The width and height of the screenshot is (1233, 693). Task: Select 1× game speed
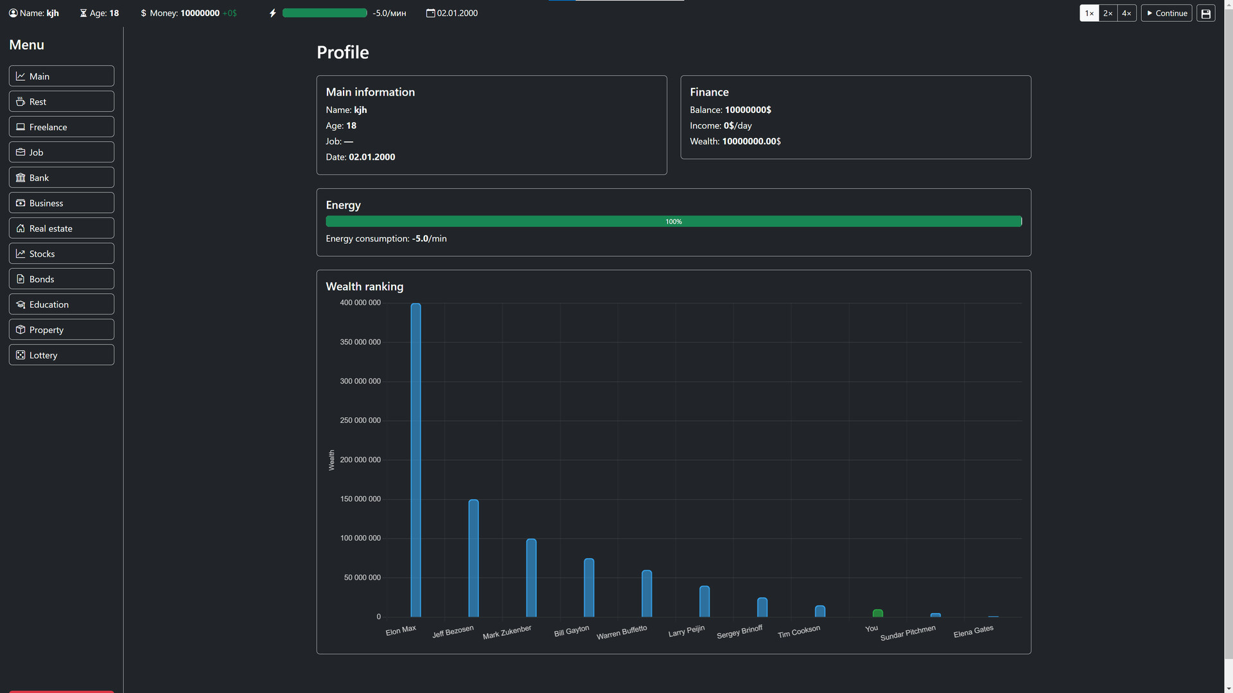tap(1089, 13)
